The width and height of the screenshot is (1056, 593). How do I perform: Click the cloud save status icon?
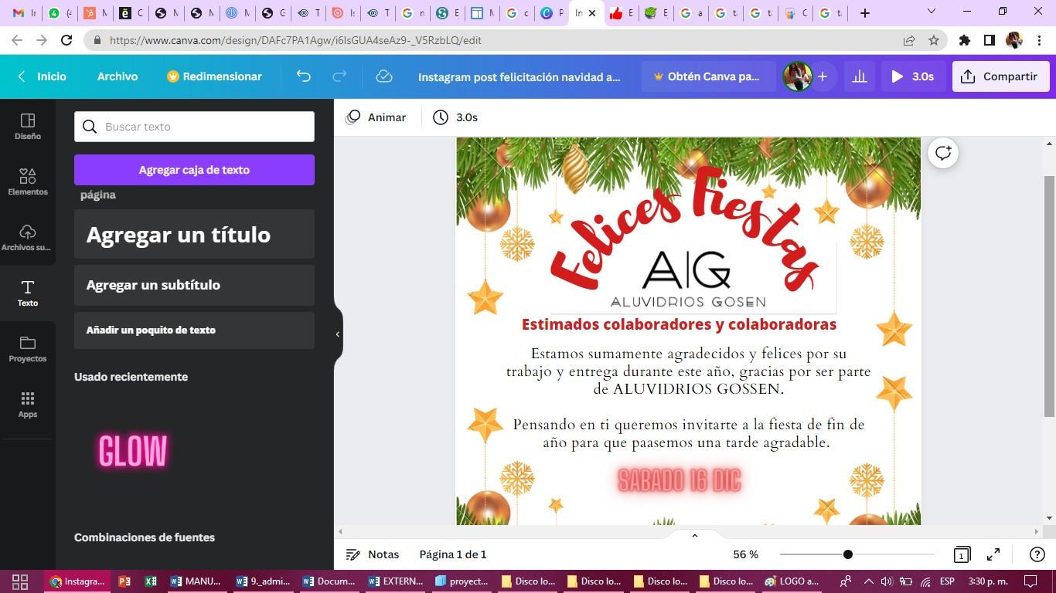tap(383, 76)
